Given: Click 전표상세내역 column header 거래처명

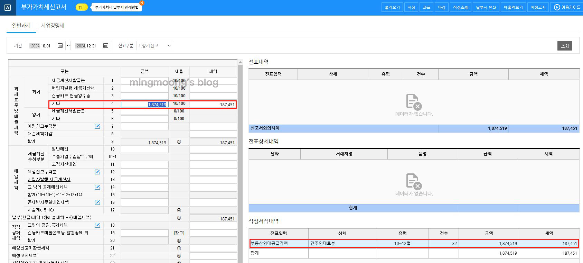Looking at the screenshot, I should pyautogui.click(x=344, y=154).
